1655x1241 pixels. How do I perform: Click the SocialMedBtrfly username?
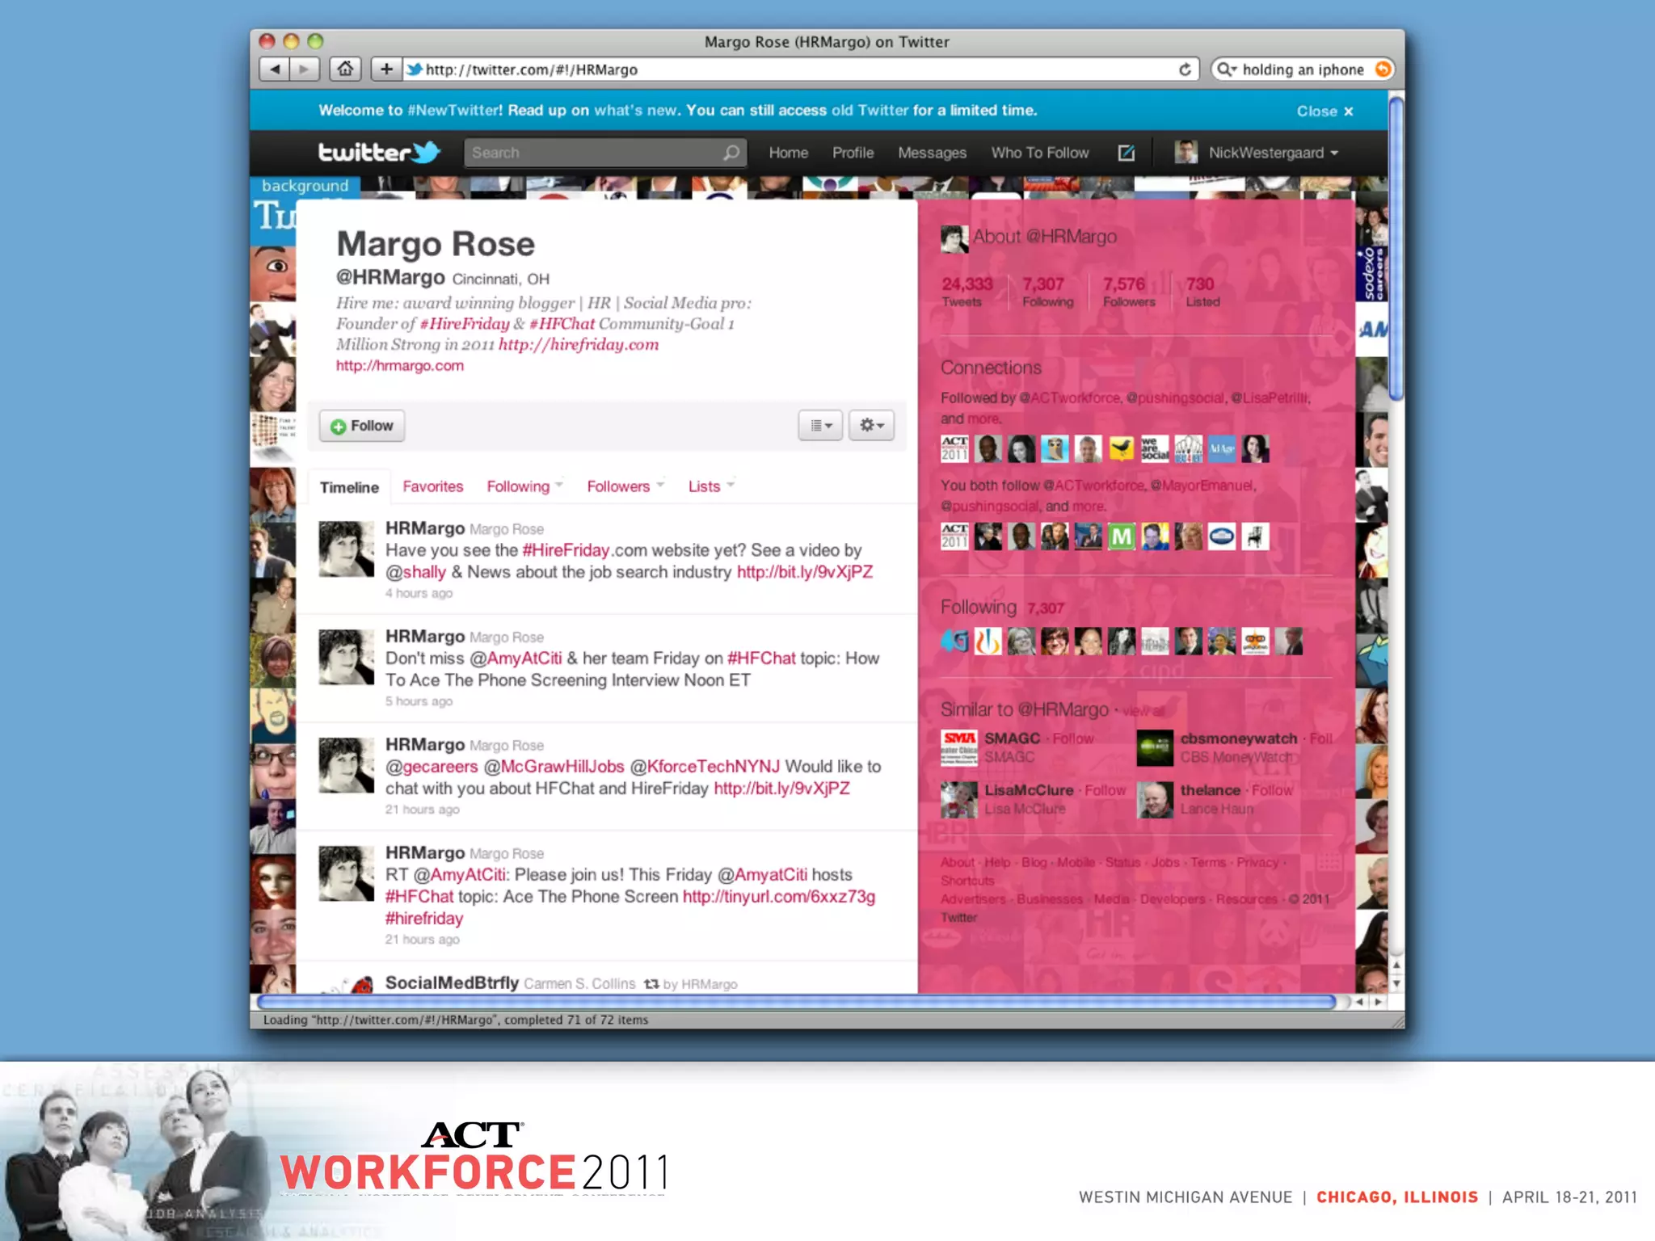(452, 983)
